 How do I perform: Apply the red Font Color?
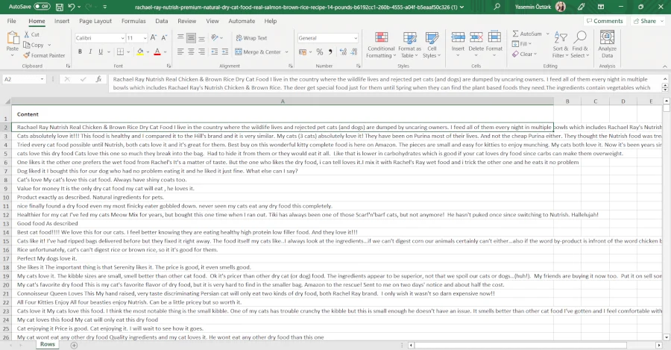point(157,51)
